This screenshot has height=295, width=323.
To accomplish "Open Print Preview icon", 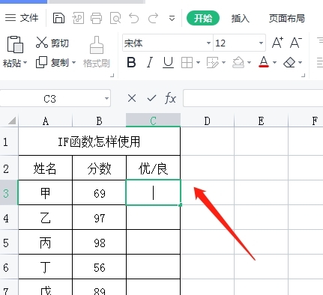I will click(115, 18).
